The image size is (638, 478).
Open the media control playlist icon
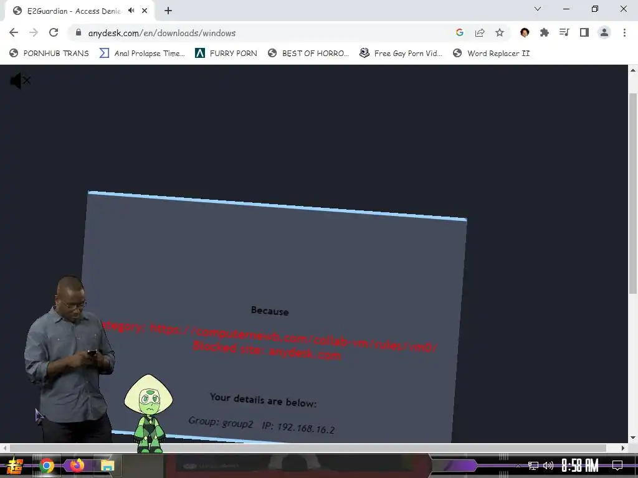tap(564, 32)
